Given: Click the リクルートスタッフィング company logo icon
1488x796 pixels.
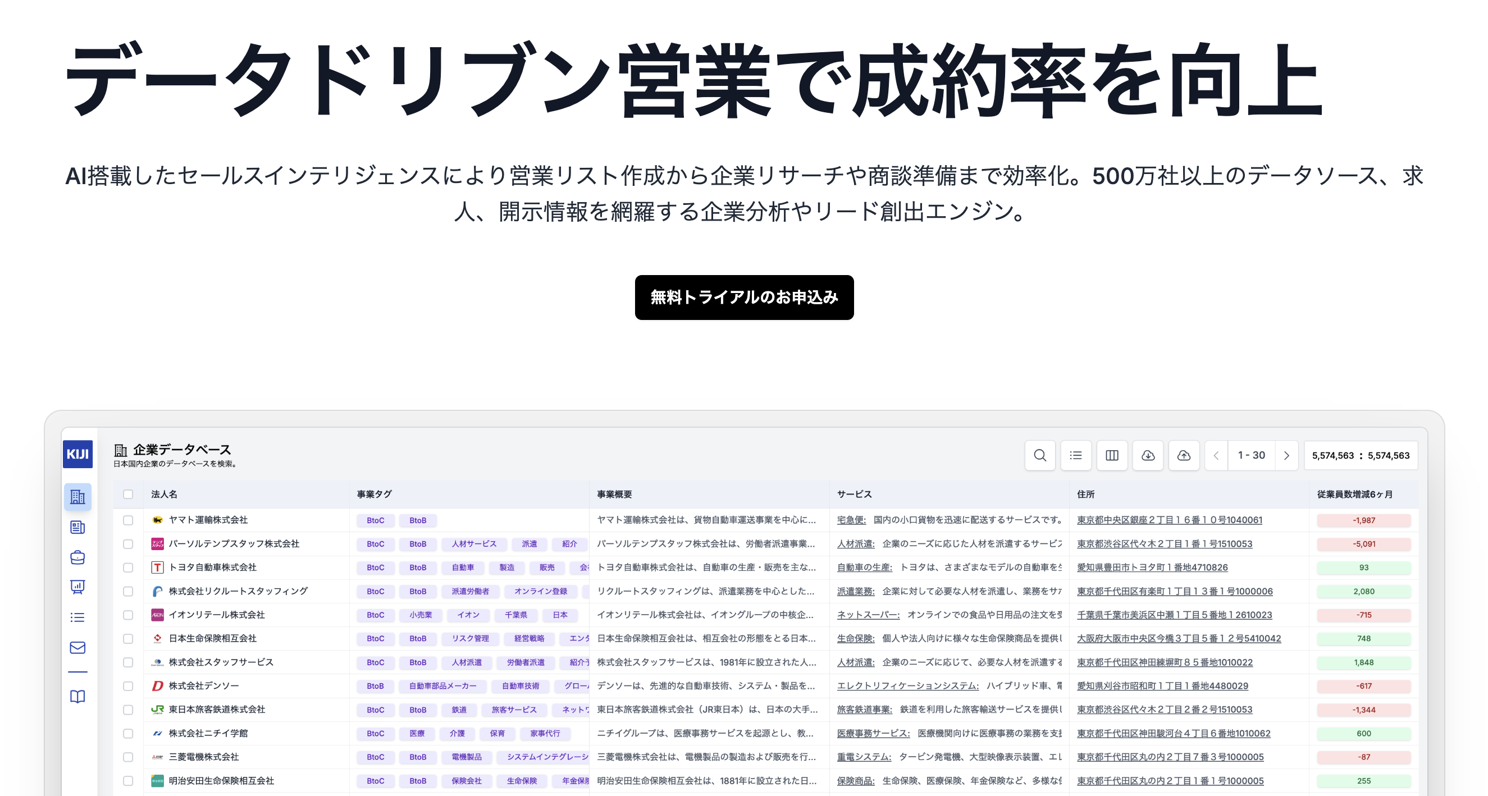Looking at the screenshot, I should point(157,591).
